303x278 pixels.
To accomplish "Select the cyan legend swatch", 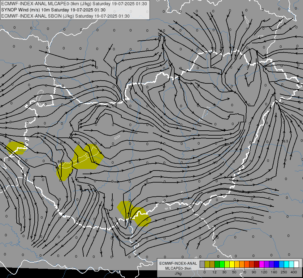I will pos(287,264).
